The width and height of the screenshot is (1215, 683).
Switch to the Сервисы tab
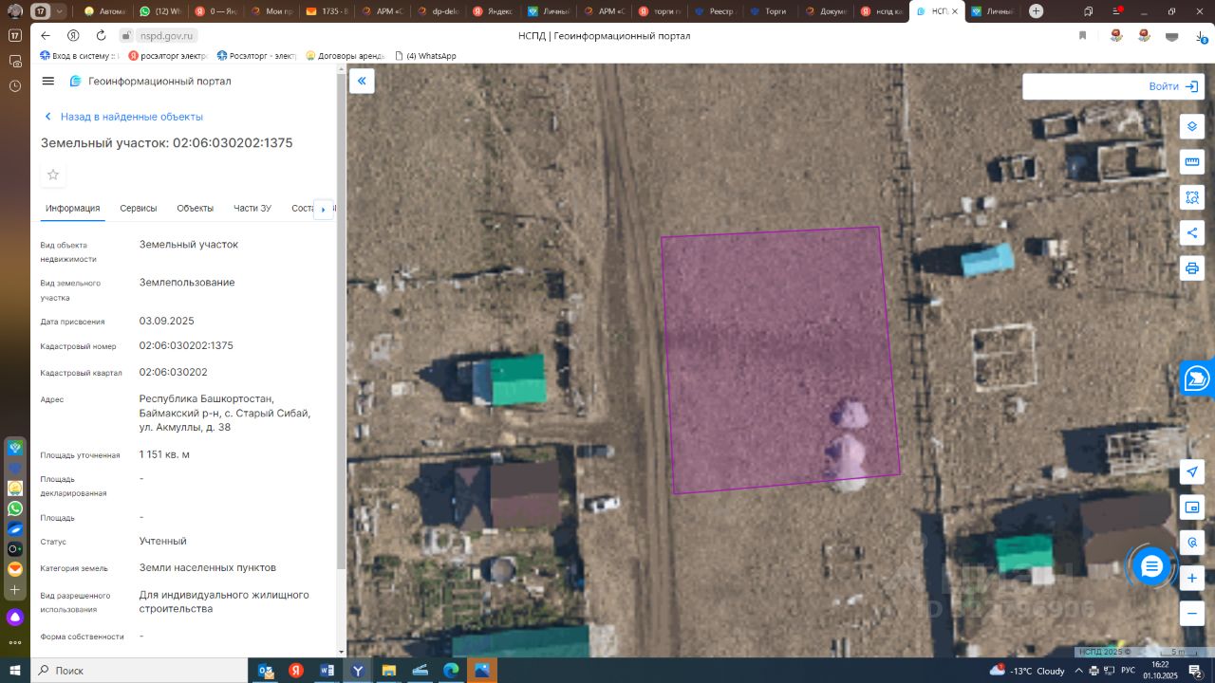139,209
